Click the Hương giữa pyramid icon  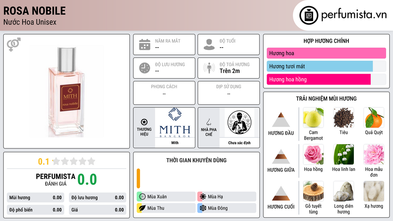coord(281,157)
